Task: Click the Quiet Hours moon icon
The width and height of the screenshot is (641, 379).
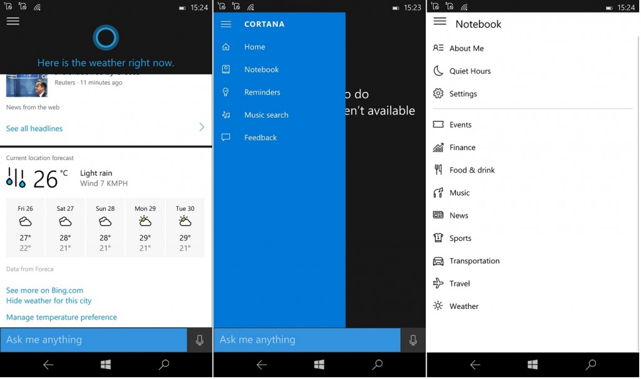Action: tap(438, 71)
